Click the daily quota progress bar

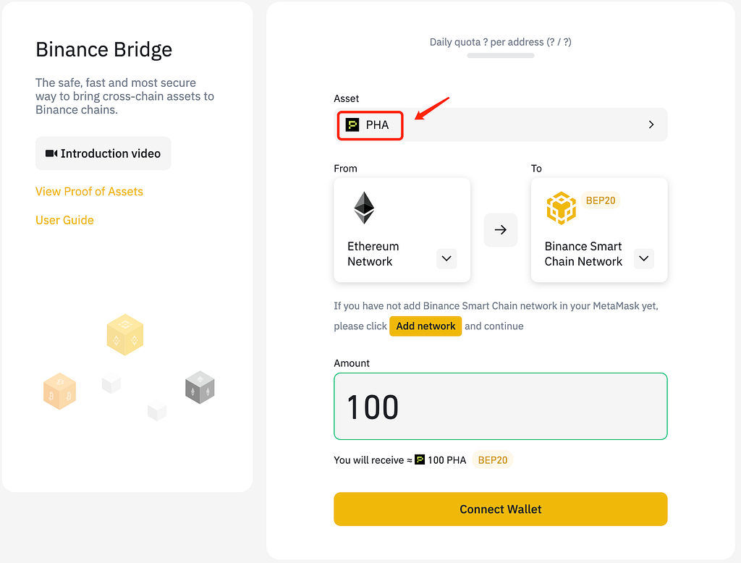tap(501, 55)
